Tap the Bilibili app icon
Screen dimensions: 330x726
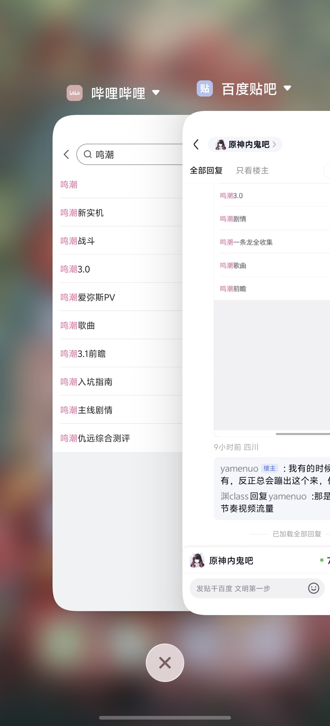[x=75, y=93]
